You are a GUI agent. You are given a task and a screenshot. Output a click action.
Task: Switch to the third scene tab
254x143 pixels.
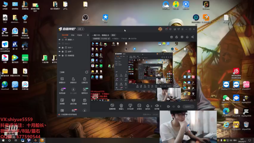(x=80, y=35)
